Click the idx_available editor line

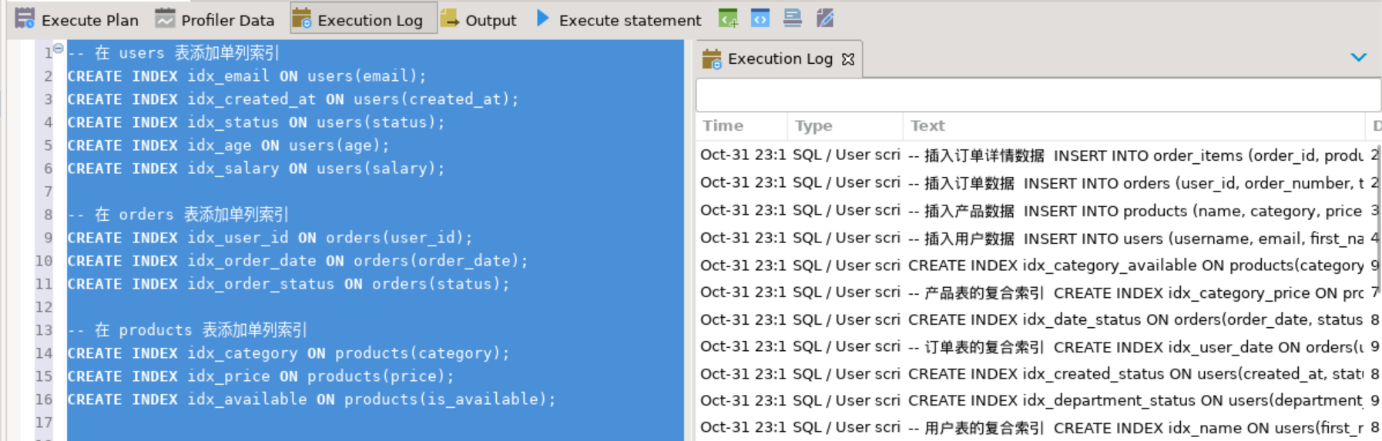tap(311, 399)
